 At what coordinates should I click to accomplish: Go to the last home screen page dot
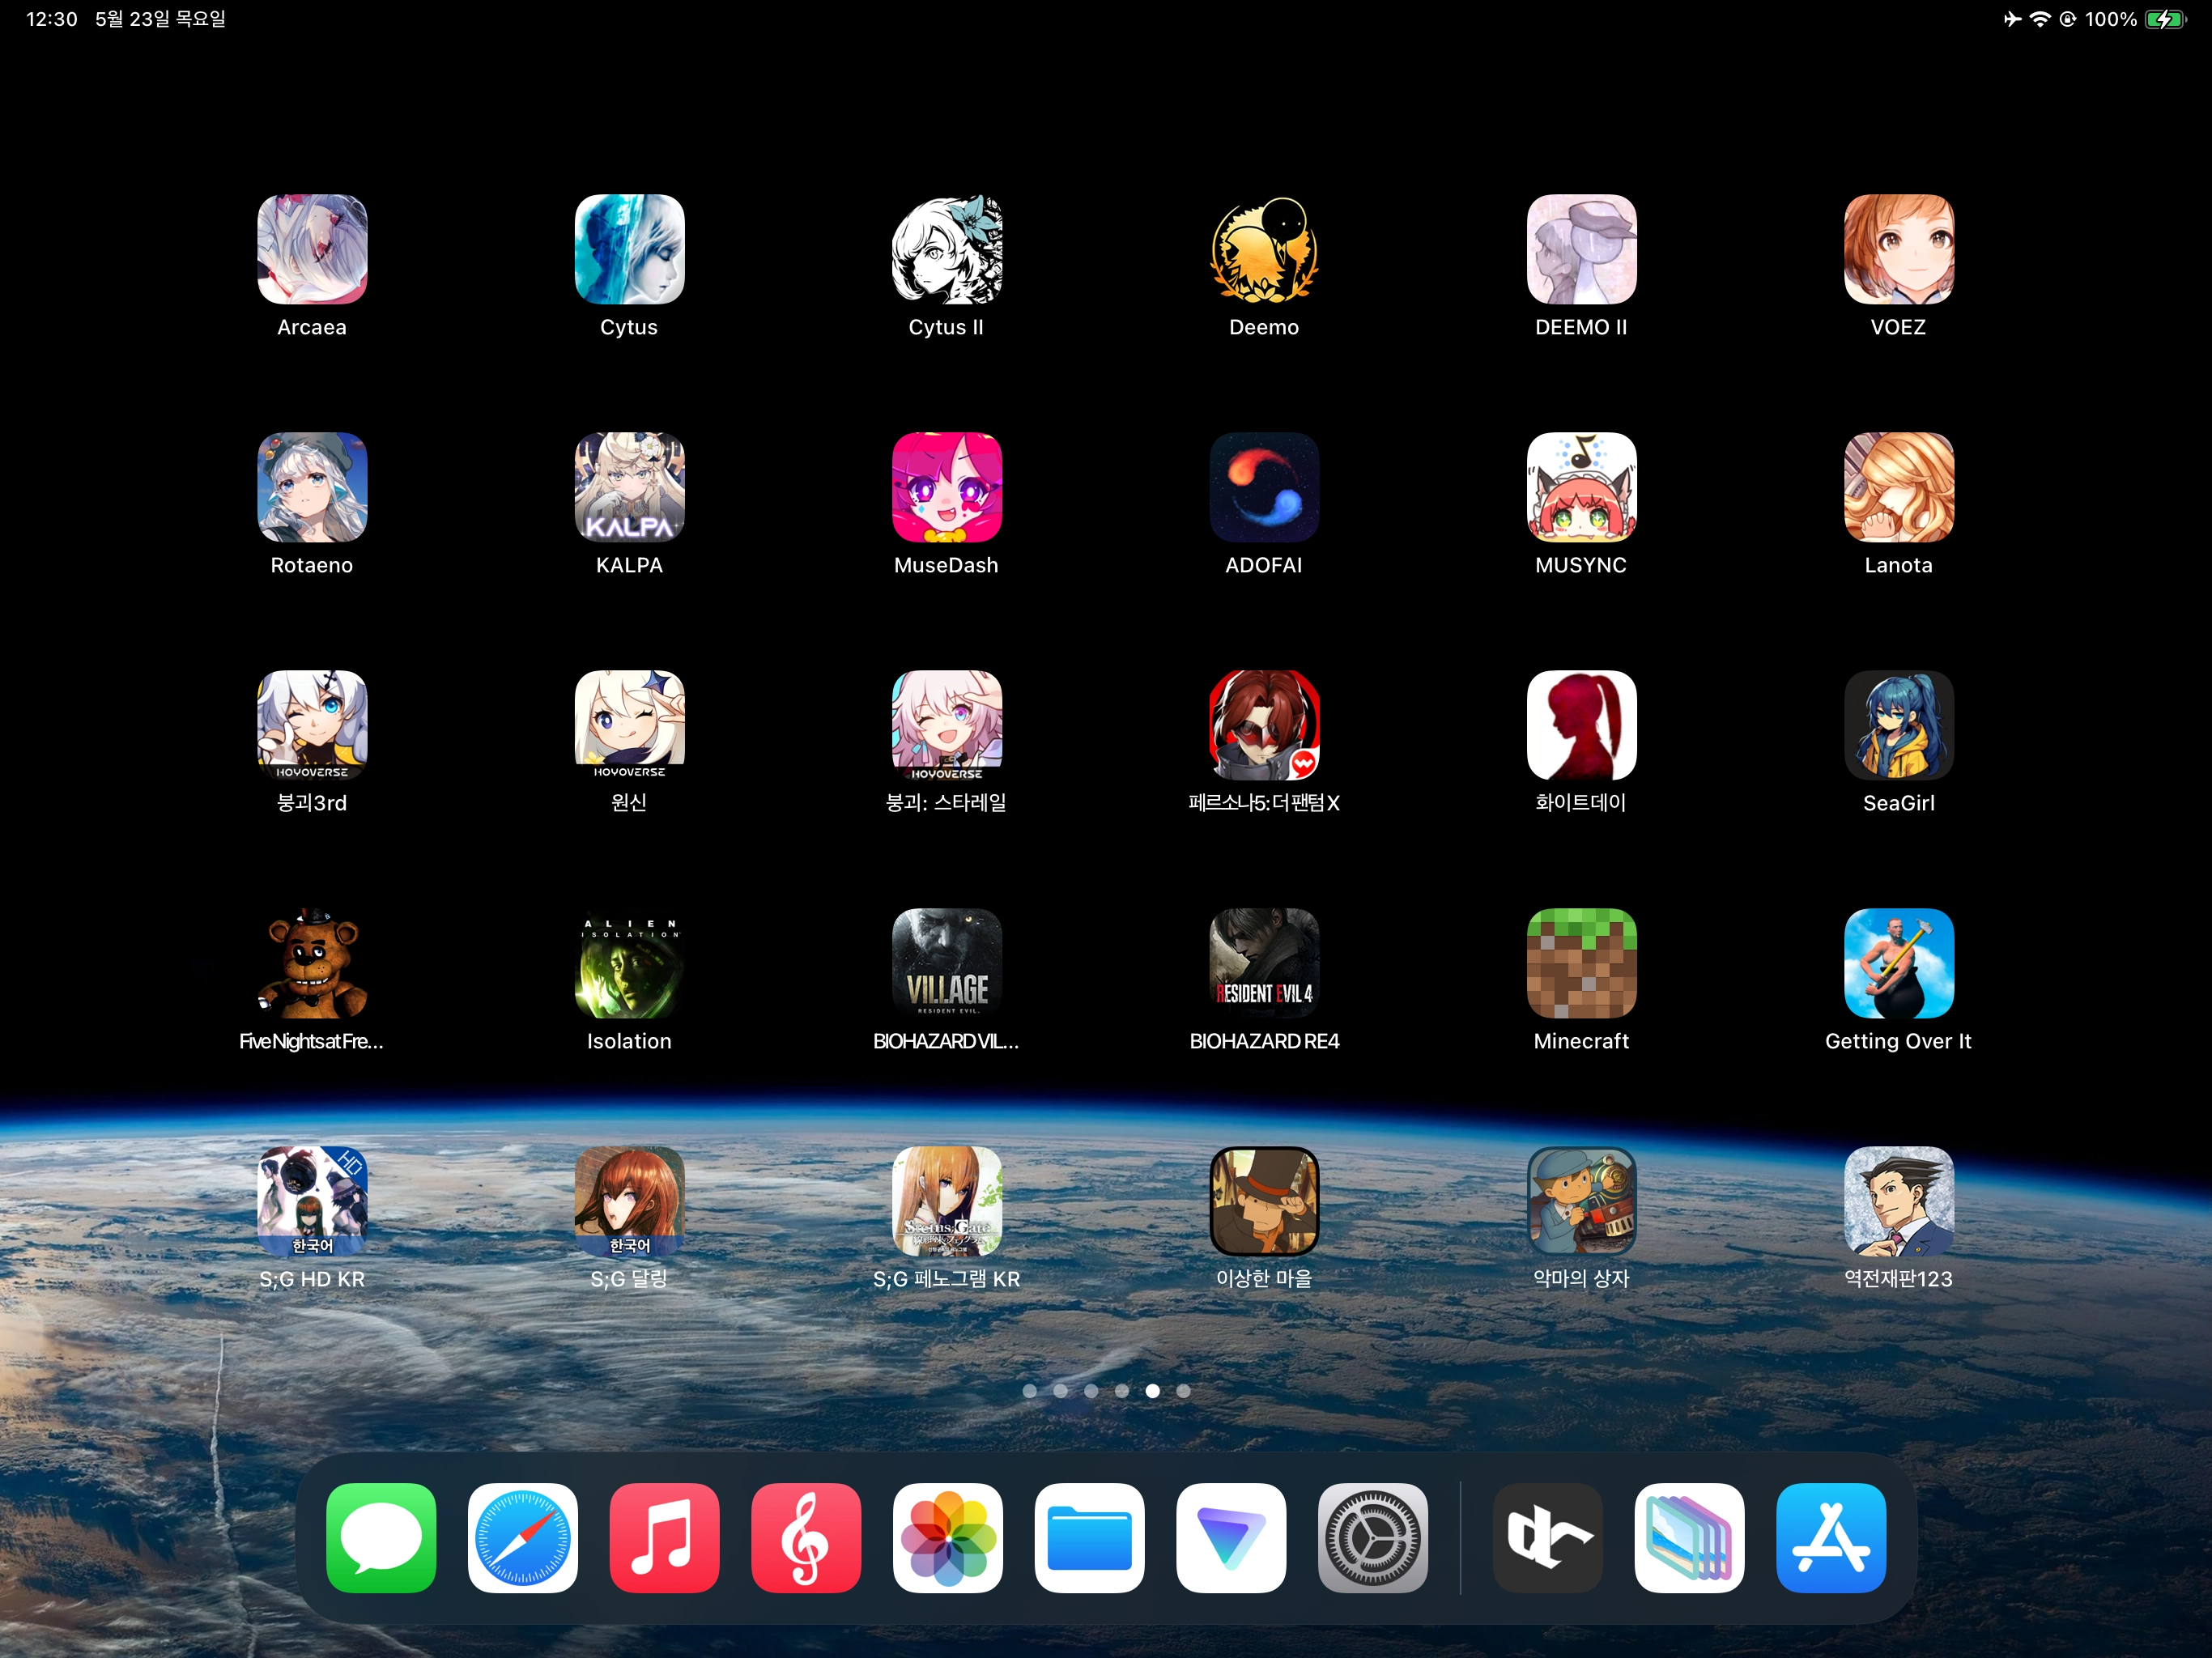pyautogui.click(x=1184, y=1391)
